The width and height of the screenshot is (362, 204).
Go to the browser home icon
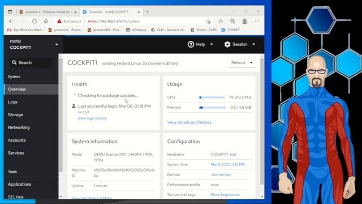(x=46, y=21)
